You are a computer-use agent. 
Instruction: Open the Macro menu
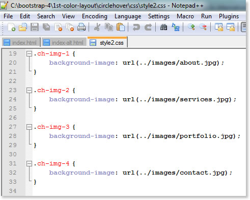pyautogui.click(x=185, y=16)
